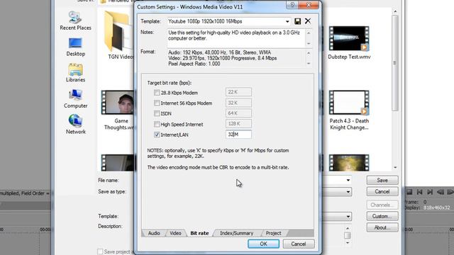Click Cancel in the Save file dialog
Viewport: 454px width, 255px height.
(382, 191)
